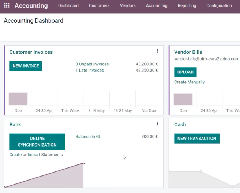Image resolution: width=240 pixels, height=193 pixels.
Task: Click '24-30 Apr' label in Customer Invoices chart
Action: coord(44,111)
